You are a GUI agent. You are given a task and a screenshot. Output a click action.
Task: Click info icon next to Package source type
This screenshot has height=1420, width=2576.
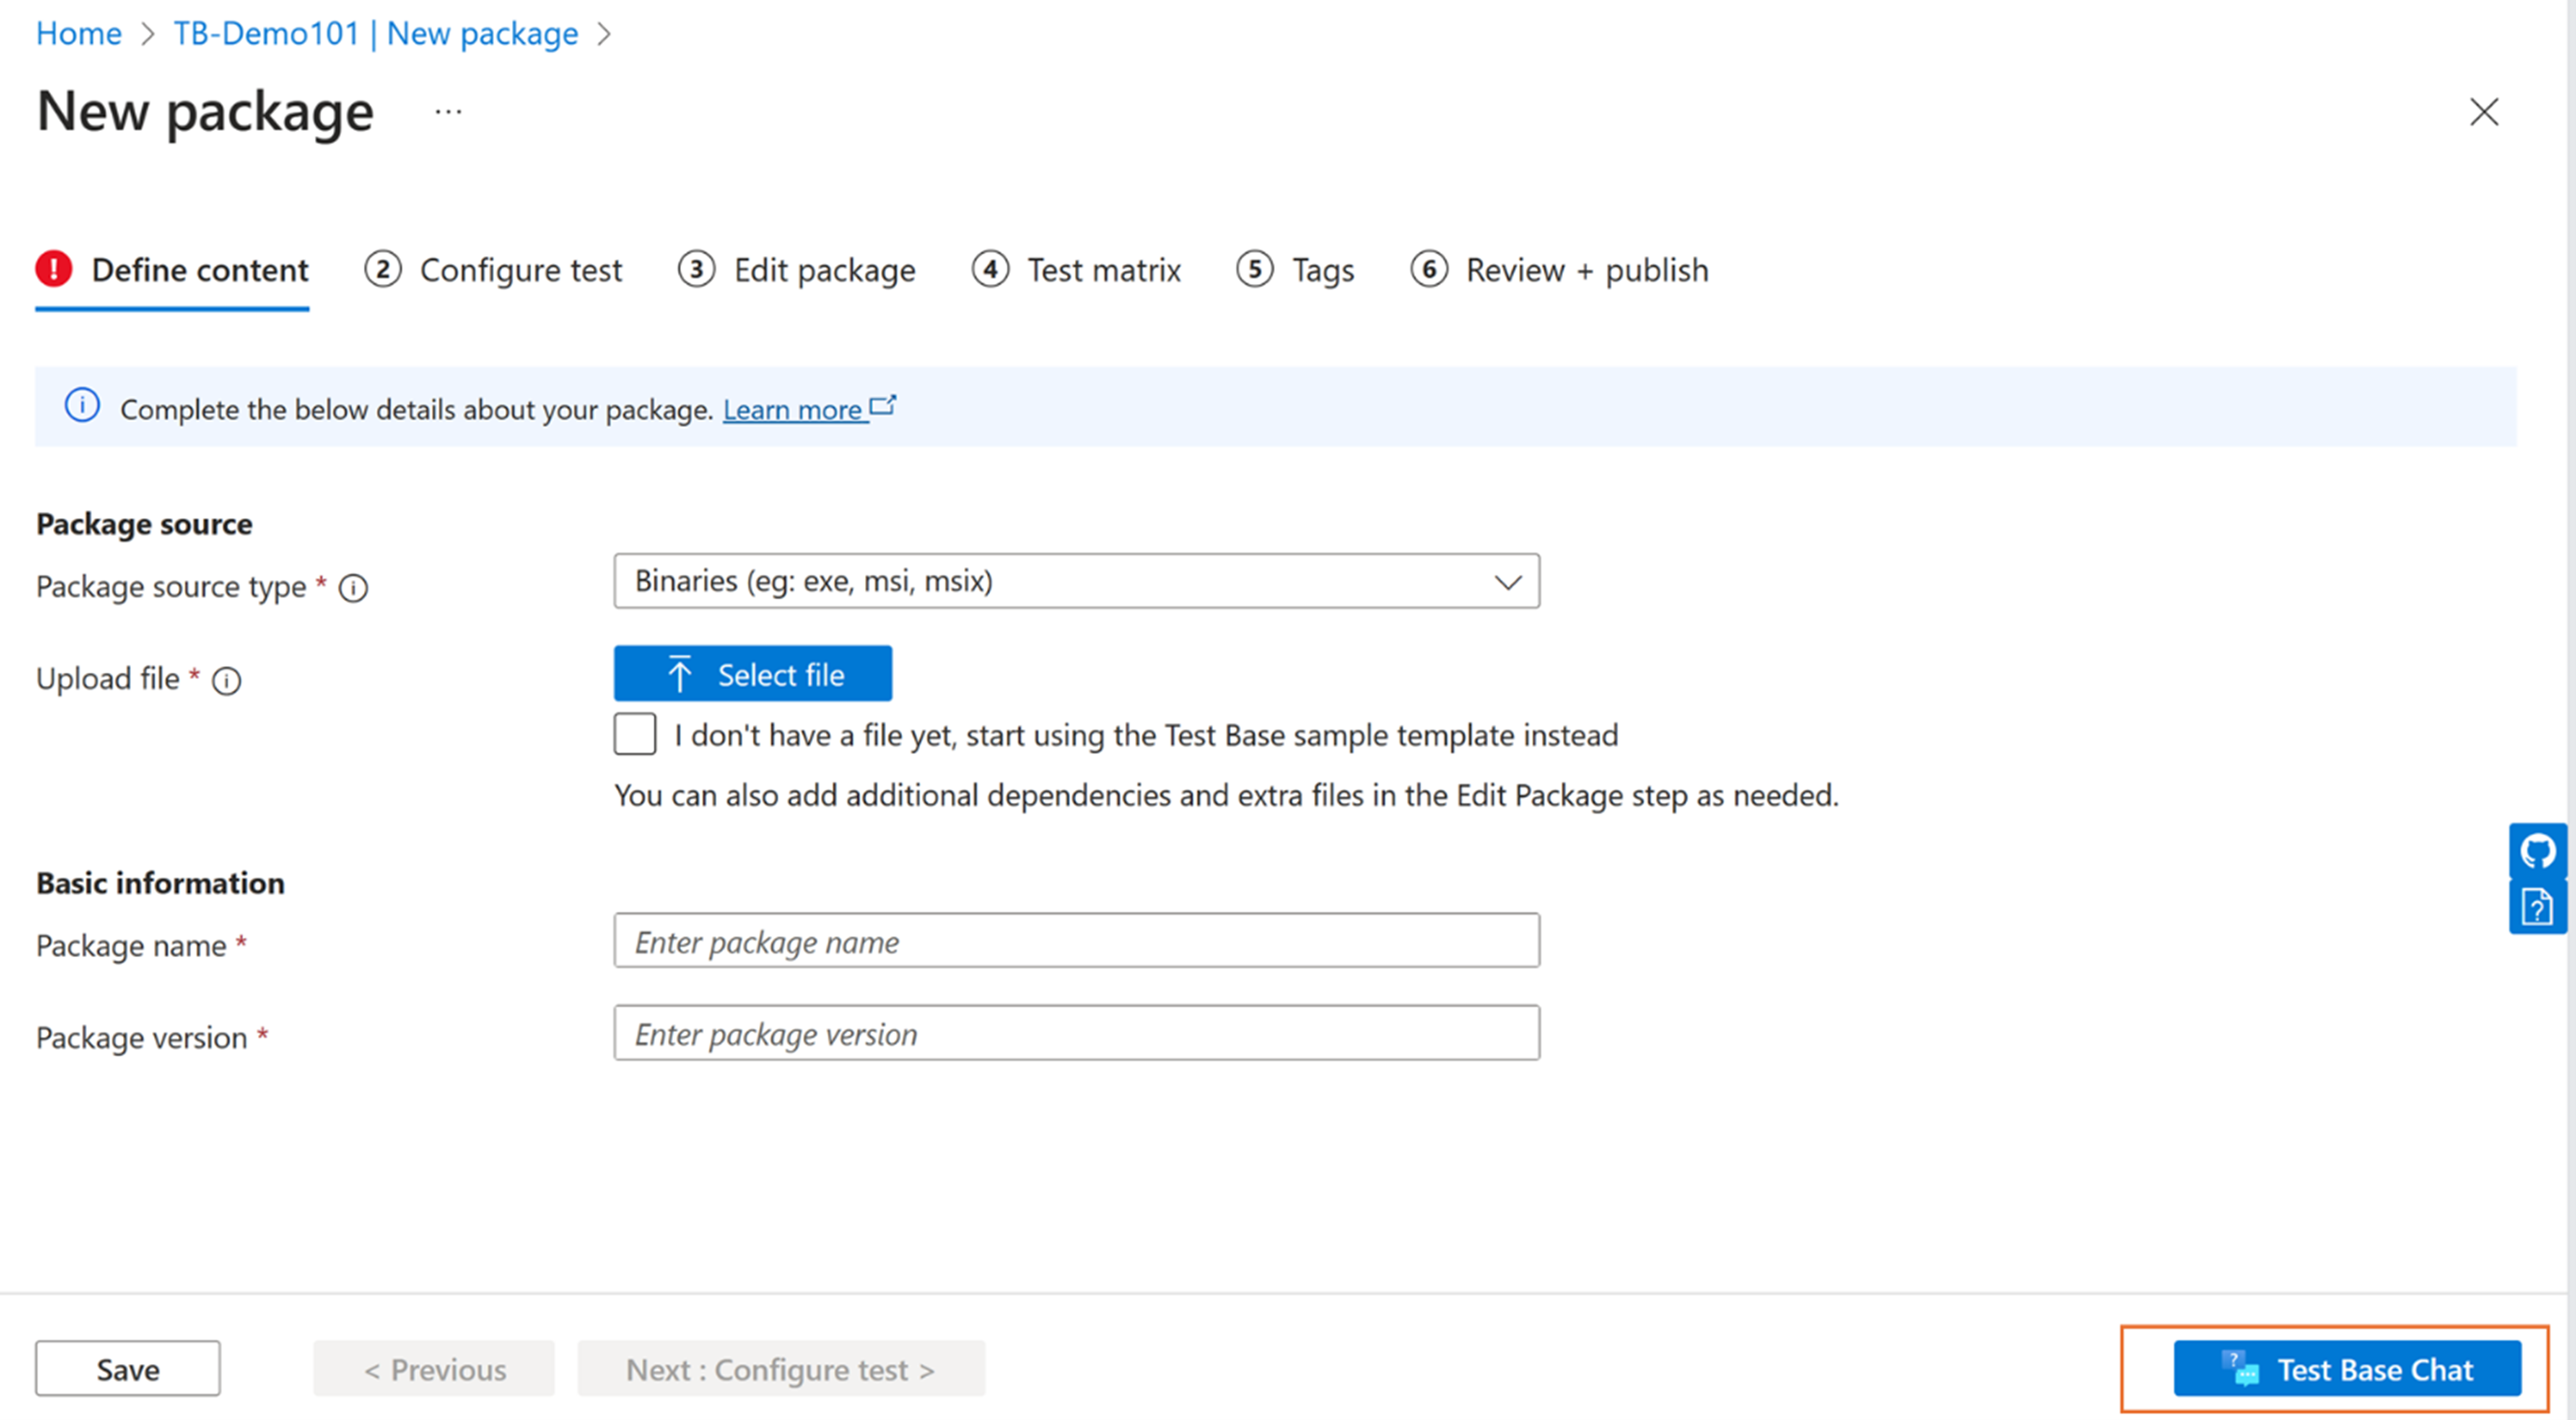click(x=353, y=588)
